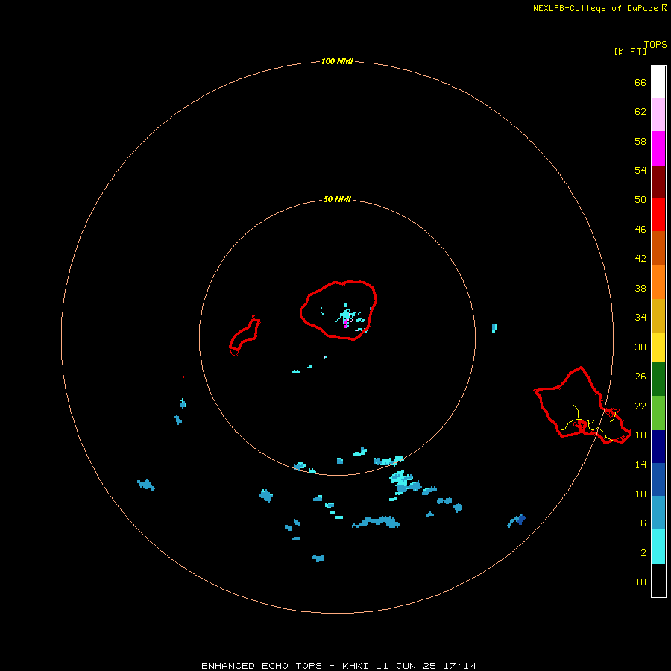The image size is (671, 671).
Task: Click the dark red maroon legend swatch
Action: point(658,182)
